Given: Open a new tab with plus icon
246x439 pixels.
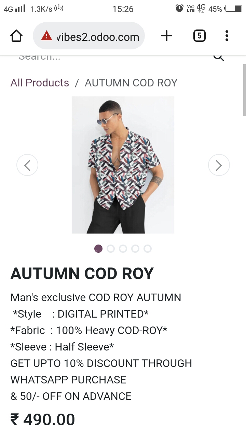Looking at the screenshot, I should [x=167, y=36].
